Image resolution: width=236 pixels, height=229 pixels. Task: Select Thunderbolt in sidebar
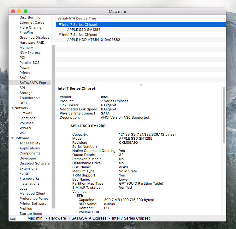[30, 98]
